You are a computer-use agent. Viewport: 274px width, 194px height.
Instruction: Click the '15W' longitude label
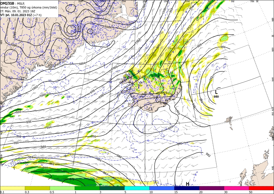pos(166,1)
